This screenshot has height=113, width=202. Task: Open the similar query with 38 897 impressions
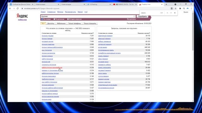point(106,88)
